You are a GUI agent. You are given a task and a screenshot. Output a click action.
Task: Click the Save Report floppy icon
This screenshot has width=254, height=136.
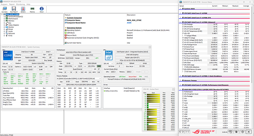coord(14,9)
